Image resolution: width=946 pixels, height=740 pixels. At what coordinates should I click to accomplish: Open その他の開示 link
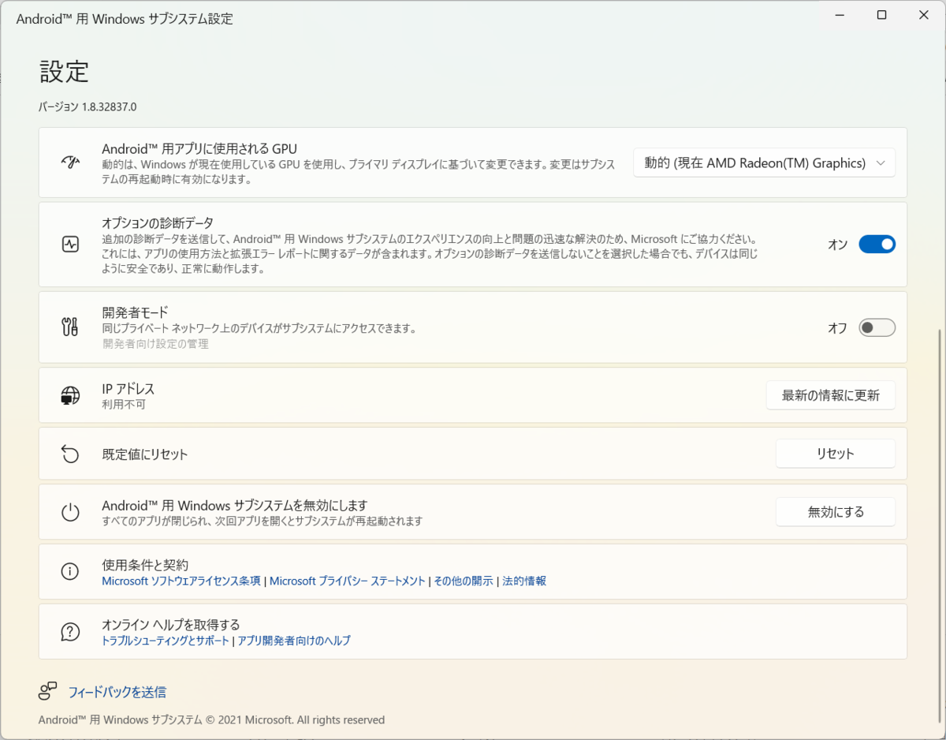click(x=464, y=581)
